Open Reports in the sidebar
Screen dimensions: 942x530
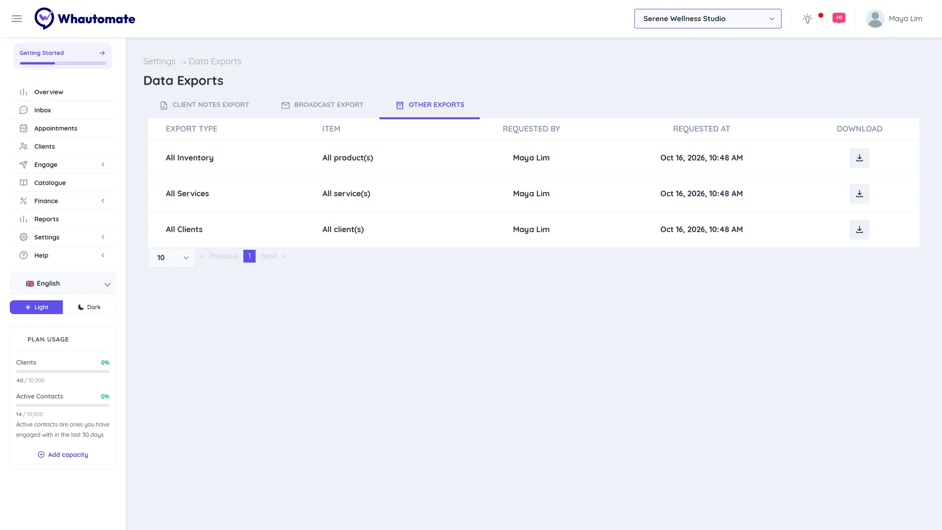click(63, 219)
